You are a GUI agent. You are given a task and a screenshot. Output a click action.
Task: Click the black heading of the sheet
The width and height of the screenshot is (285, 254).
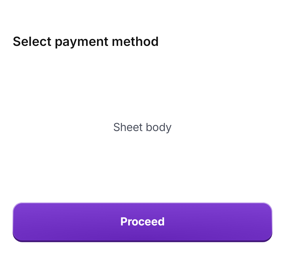pos(85,42)
